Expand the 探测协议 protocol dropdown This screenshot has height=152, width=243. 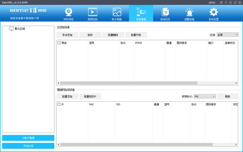(205, 96)
